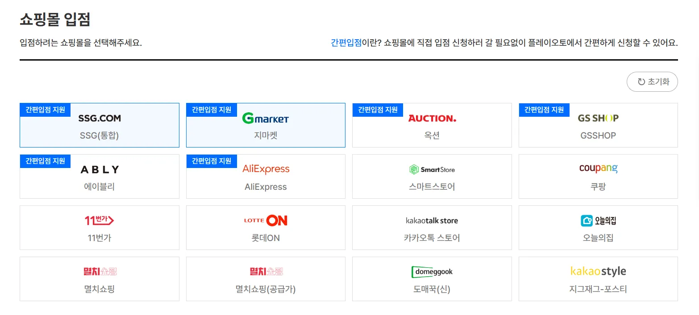The height and width of the screenshot is (315, 699).
Task: Click the 스마트스토어 text label
Action: click(x=432, y=187)
